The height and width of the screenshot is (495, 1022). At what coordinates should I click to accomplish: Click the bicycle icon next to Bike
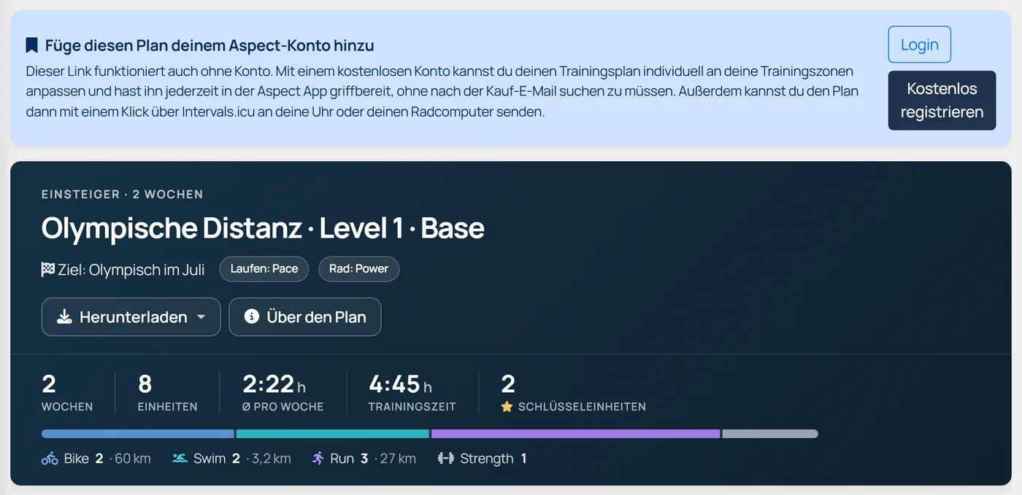tap(50, 459)
